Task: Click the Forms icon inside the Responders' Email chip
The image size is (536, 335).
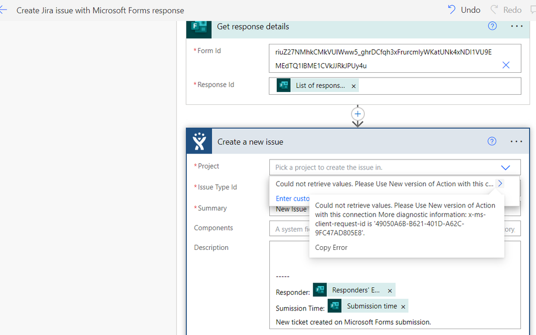Action: [x=320, y=290]
